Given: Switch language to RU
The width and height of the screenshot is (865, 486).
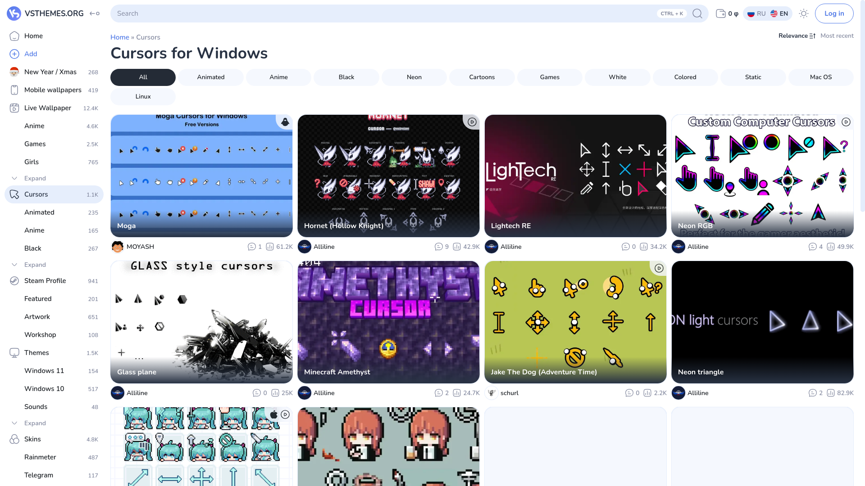Looking at the screenshot, I should (x=756, y=13).
